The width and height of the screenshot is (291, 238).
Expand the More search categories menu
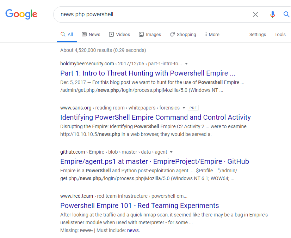[212, 34]
